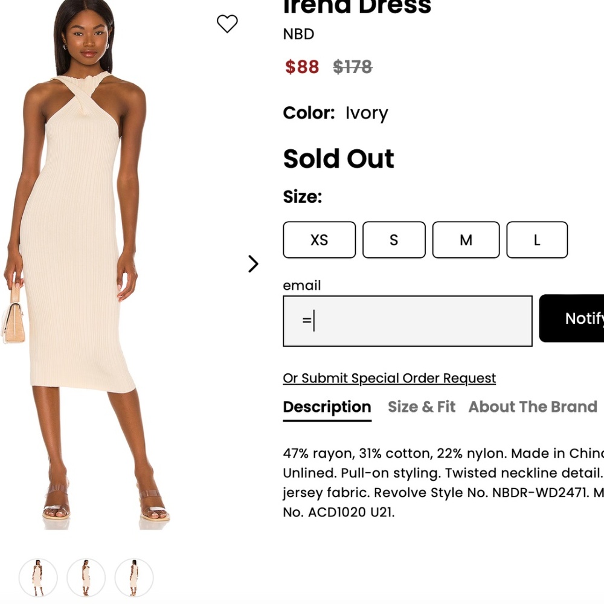Open the third dress thumbnail
The height and width of the screenshot is (604, 604).
pos(134,577)
